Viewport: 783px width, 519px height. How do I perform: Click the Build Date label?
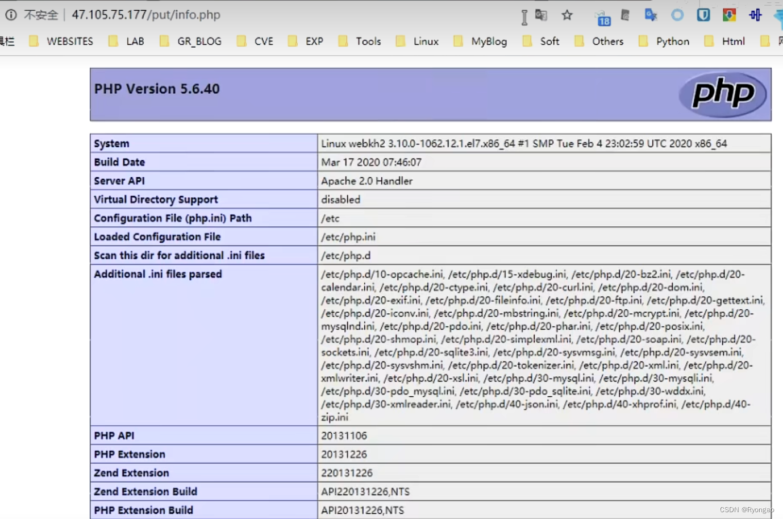[119, 162]
